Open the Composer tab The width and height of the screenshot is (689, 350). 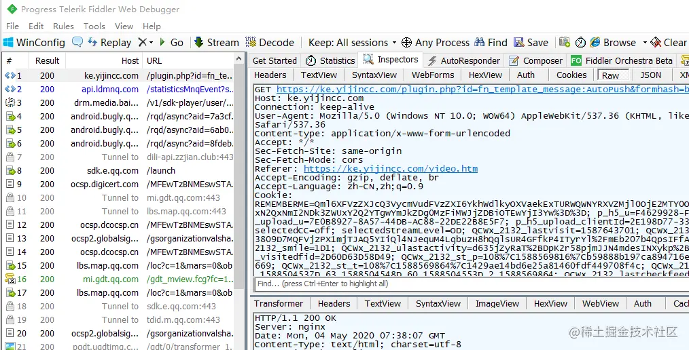click(x=537, y=60)
